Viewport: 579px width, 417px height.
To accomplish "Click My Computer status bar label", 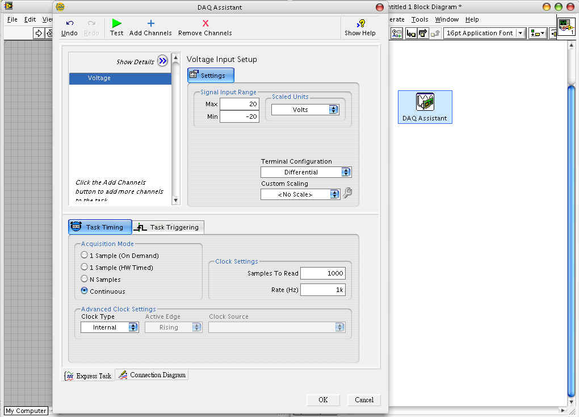I will coord(26,411).
